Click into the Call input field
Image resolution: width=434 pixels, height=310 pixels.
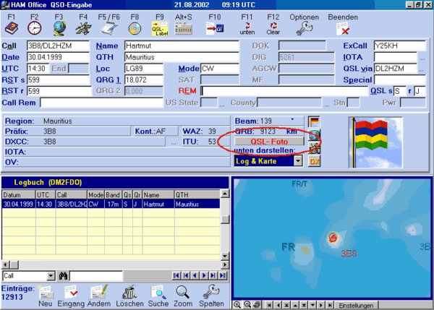coord(58,46)
